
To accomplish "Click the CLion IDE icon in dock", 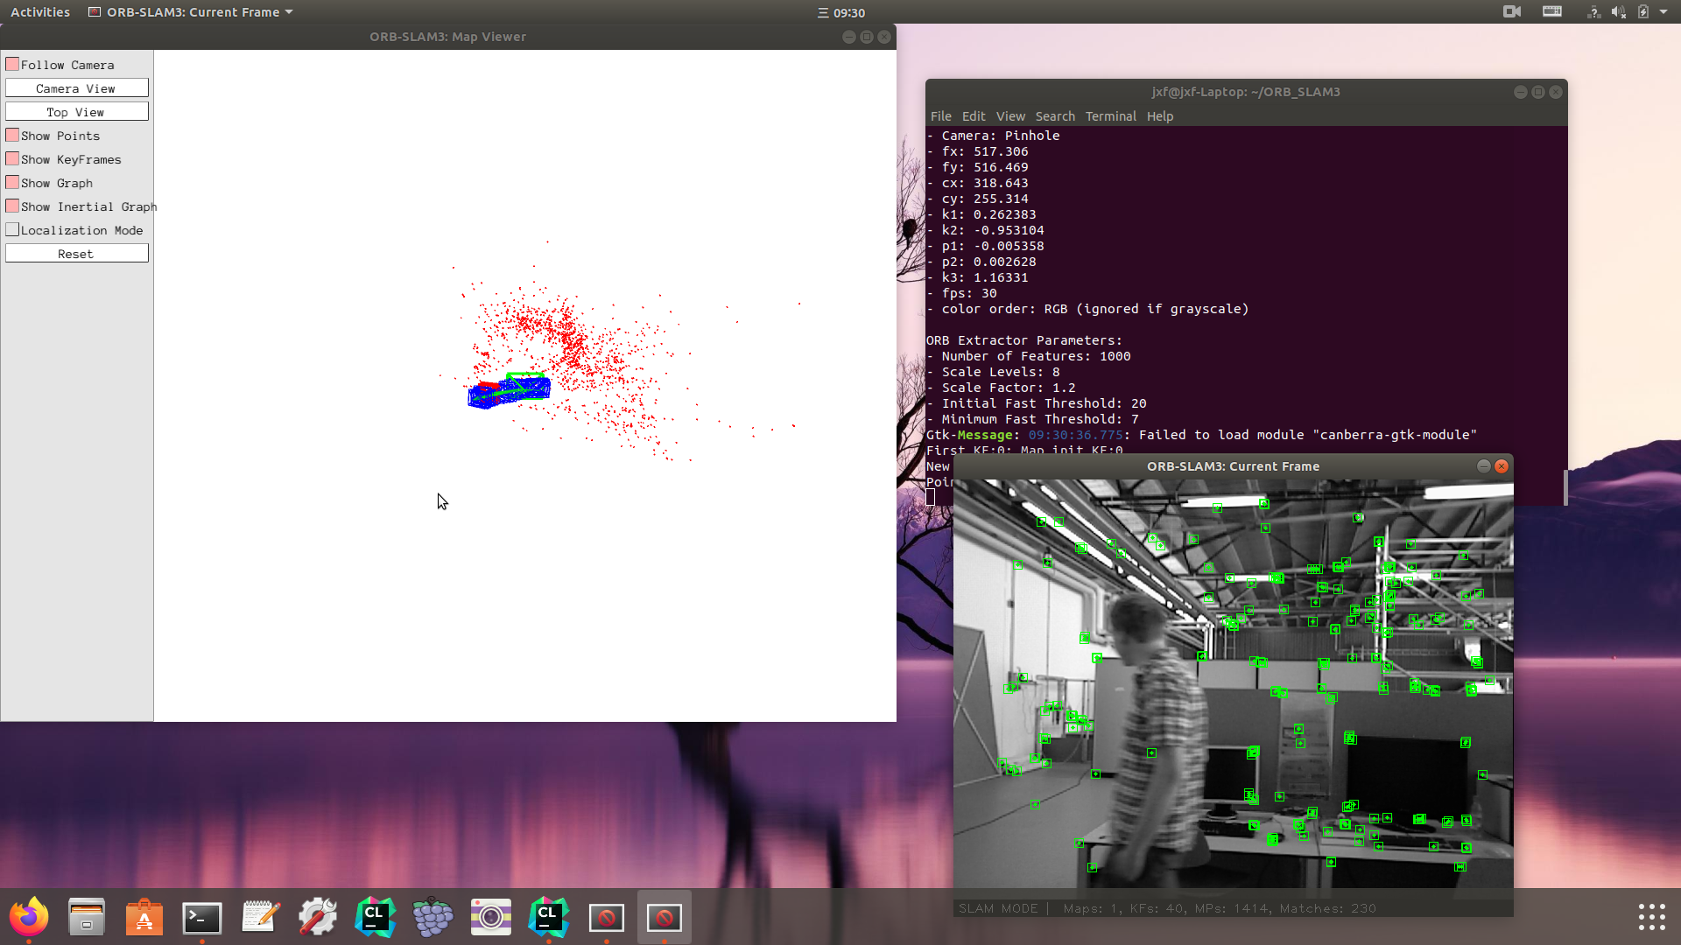I will click(376, 917).
